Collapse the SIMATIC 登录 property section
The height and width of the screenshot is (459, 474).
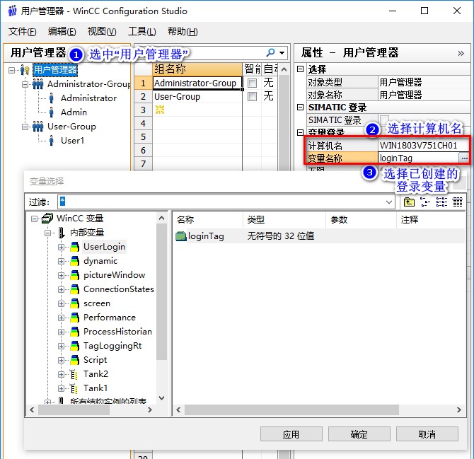tap(300, 108)
